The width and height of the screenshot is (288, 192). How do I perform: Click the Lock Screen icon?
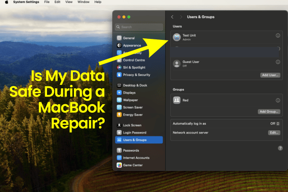(x=119, y=125)
